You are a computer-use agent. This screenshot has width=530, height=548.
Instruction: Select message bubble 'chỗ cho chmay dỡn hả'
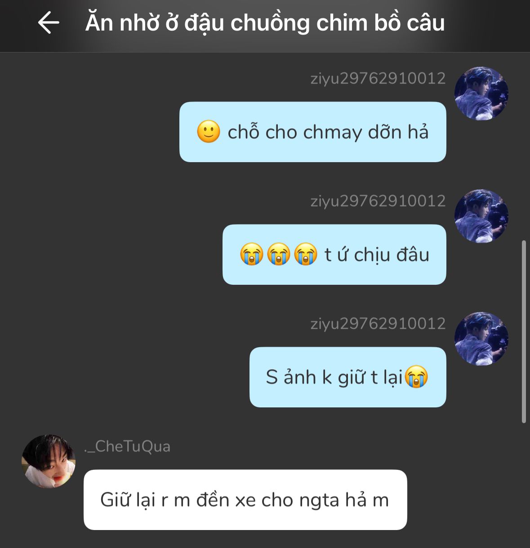pyautogui.click(x=313, y=132)
